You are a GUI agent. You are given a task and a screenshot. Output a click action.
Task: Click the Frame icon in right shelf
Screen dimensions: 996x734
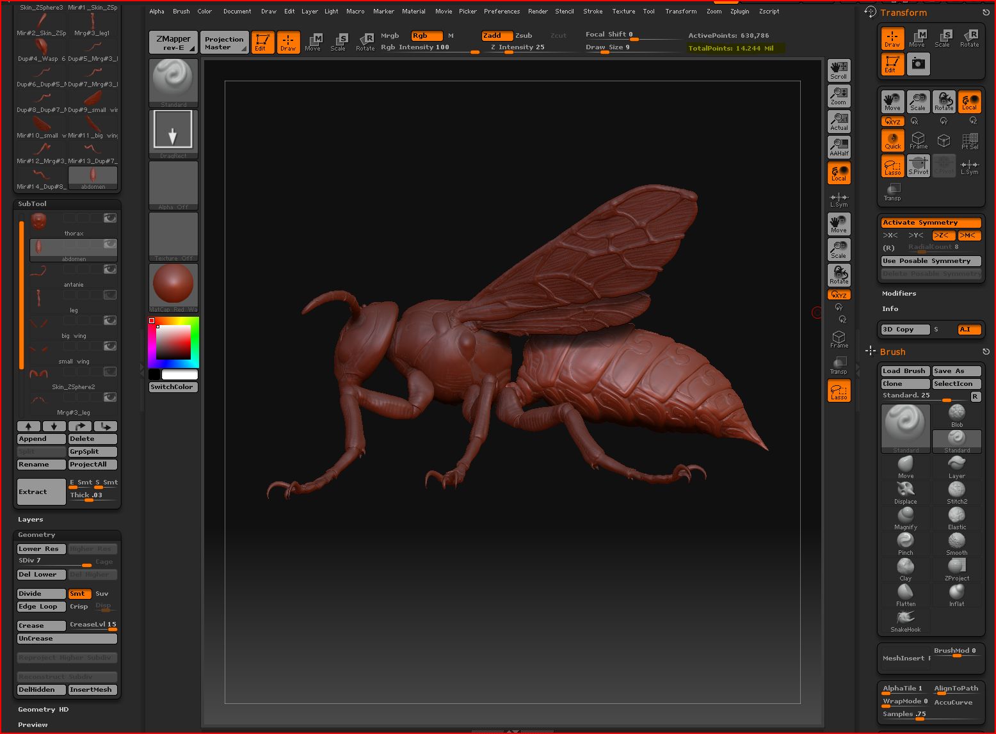pyautogui.click(x=839, y=339)
